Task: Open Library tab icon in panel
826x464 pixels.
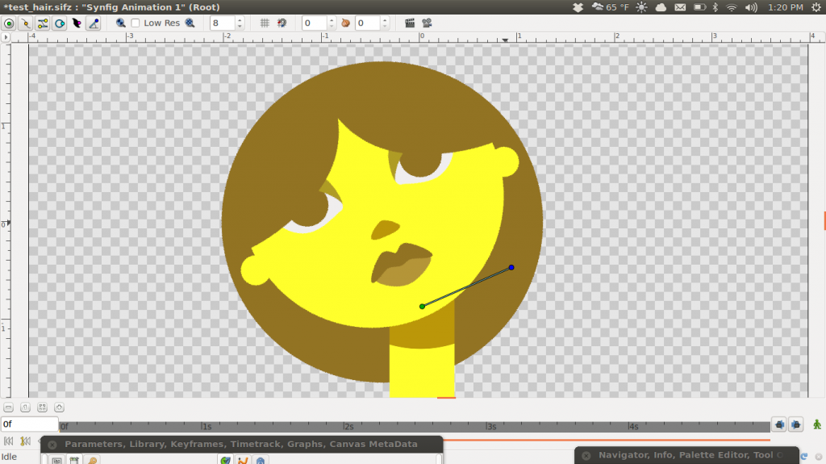Action: [74, 460]
